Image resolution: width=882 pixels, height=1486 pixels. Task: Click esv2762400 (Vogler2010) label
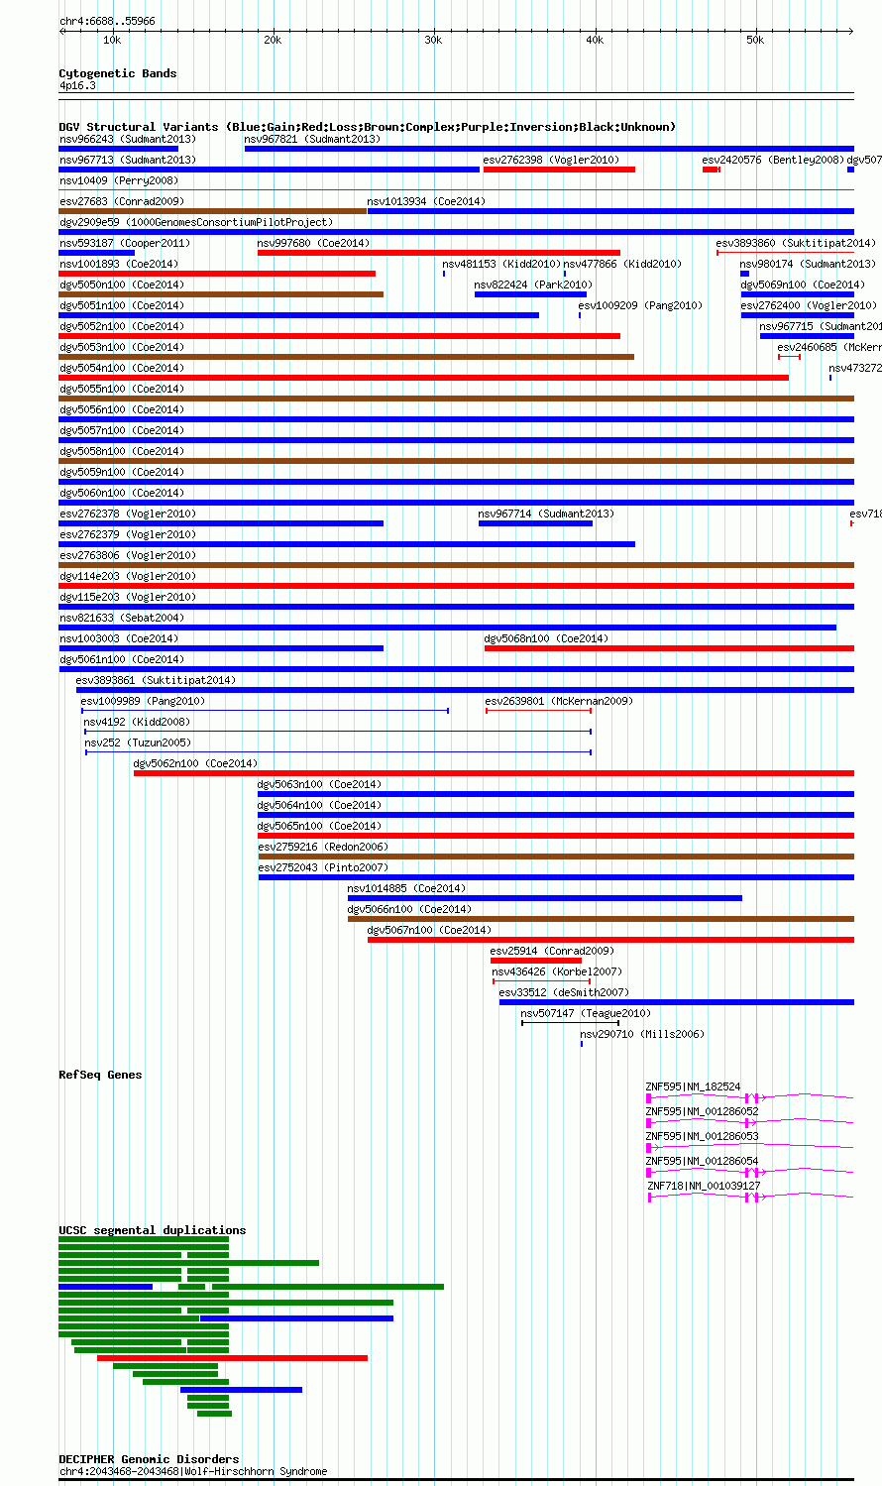coord(809,305)
